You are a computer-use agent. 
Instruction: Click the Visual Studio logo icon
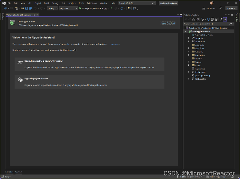(x=4, y=3)
